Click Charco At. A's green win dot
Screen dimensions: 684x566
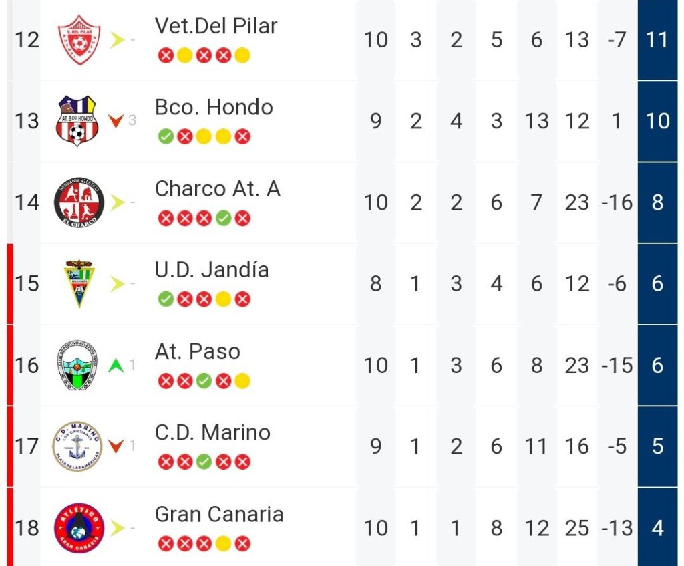tap(224, 219)
